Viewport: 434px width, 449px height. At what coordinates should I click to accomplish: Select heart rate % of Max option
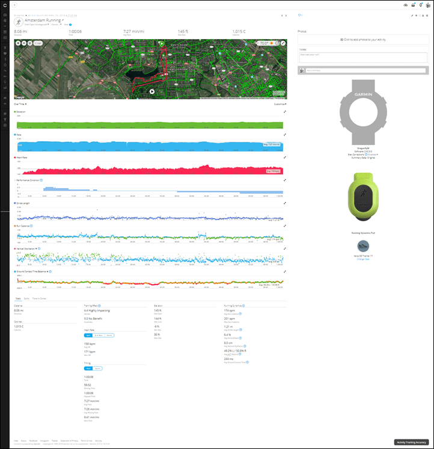[99, 335]
